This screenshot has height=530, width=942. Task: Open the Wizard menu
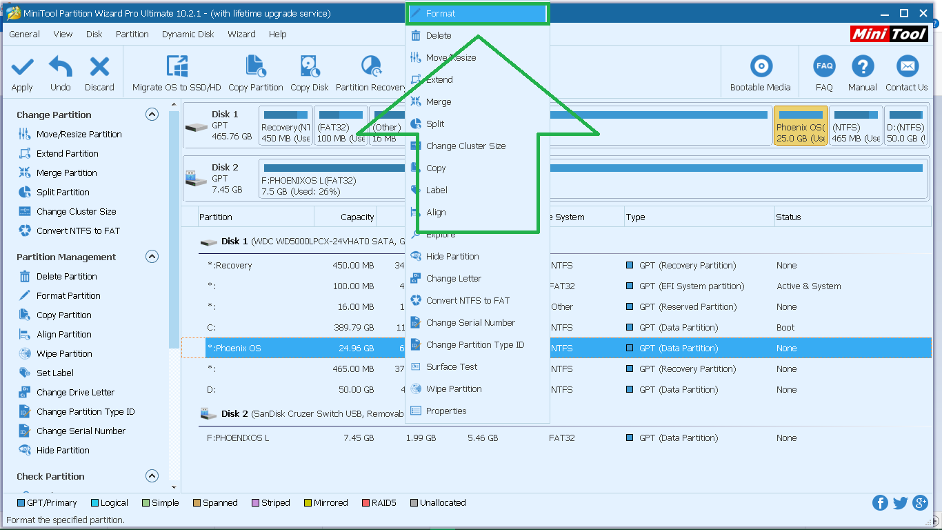coord(241,34)
